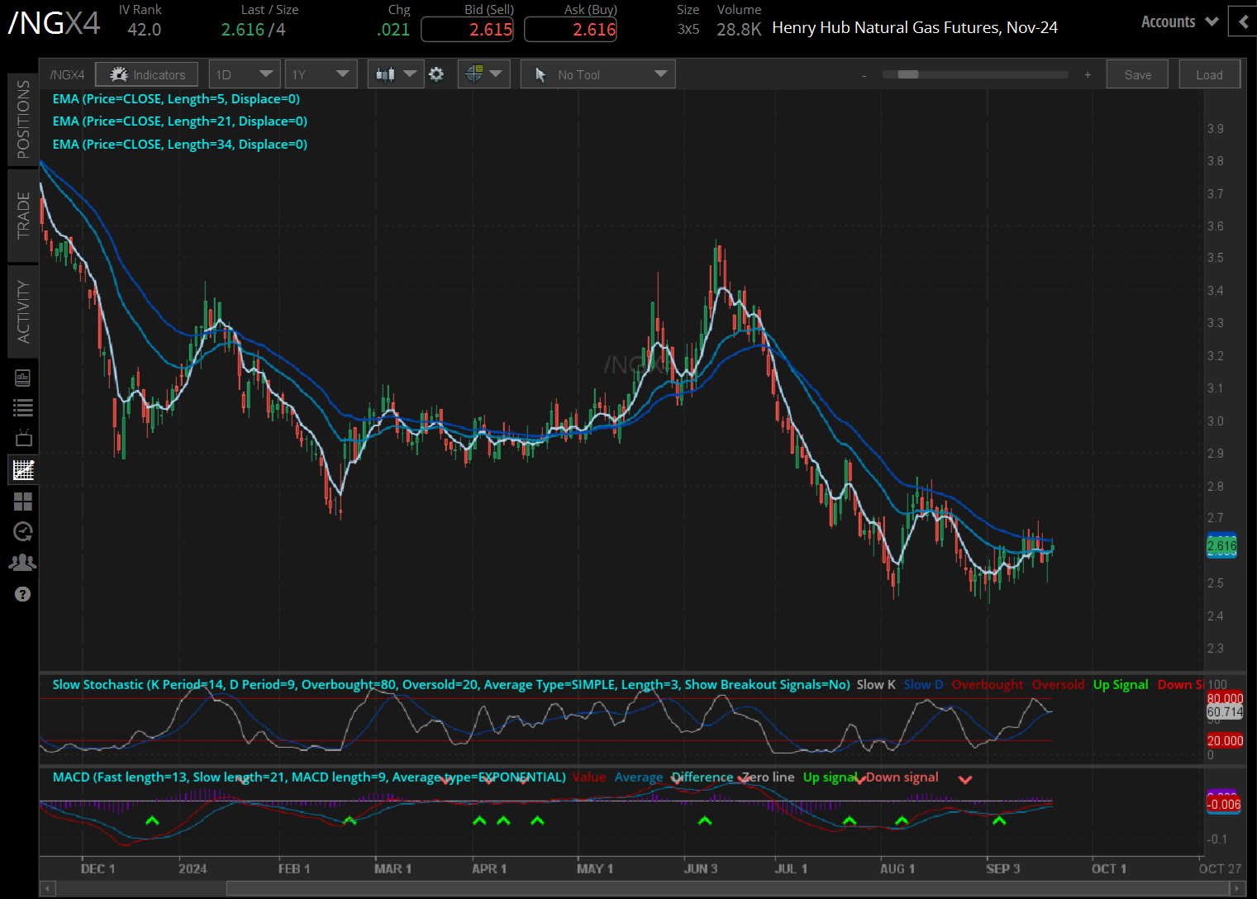Open the Help question mark icon
1257x899 pixels.
point(22,593)
